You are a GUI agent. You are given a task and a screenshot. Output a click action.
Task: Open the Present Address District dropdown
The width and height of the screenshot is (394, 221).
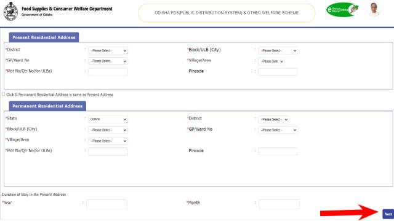click(x=108, y=50)
